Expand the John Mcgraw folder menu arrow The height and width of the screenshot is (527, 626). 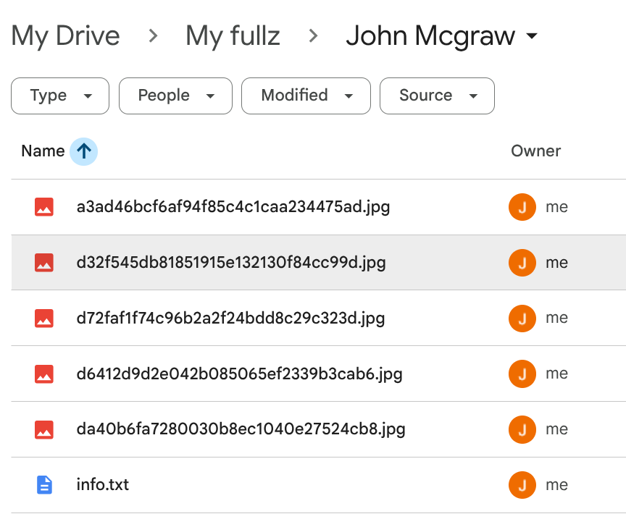[x=531, y=36]
